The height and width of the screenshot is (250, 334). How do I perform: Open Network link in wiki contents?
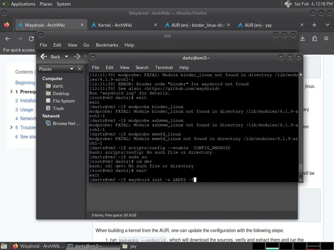click(25, 118)
